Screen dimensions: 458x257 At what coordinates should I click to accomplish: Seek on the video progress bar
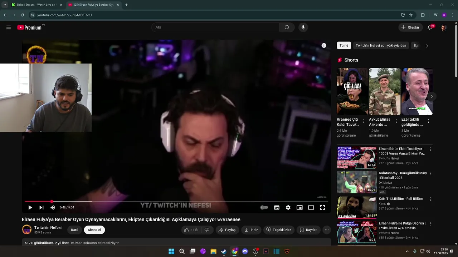pyautogui.click(x=176, y=202)
